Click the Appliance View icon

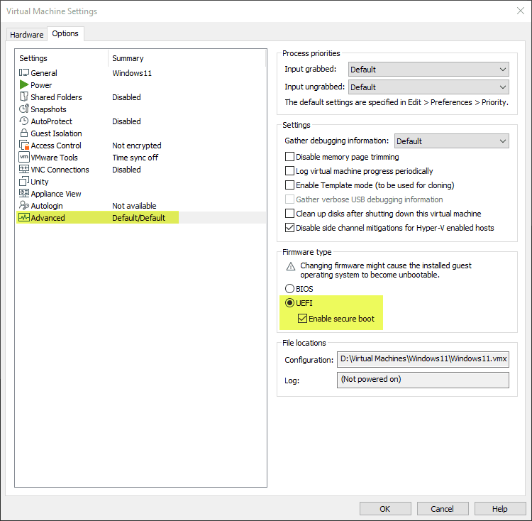(x=23, y=193)
